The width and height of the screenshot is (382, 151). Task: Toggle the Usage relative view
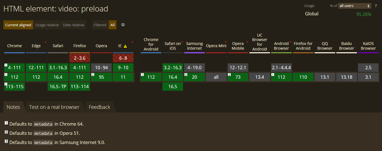coord(47,25)
